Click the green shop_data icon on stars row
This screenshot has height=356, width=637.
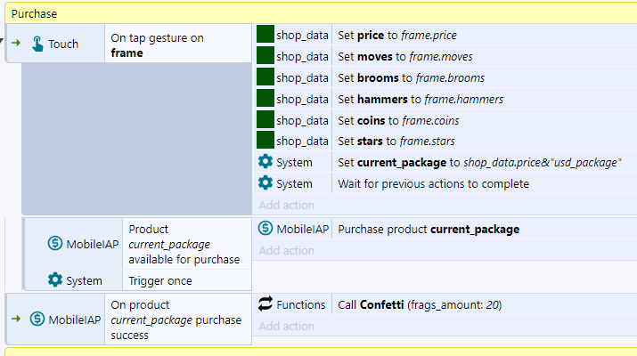[265, 141]
